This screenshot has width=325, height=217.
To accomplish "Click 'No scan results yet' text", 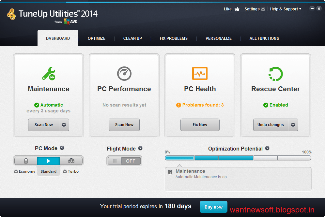I will [124, 105].
